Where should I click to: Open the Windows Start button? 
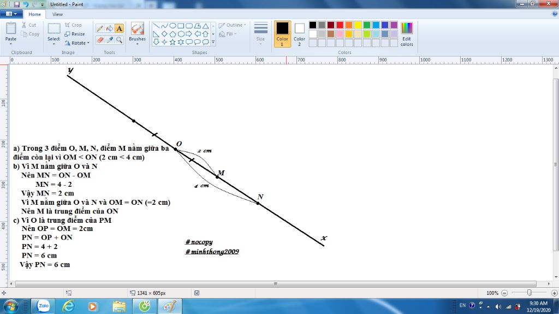(10, 306)
